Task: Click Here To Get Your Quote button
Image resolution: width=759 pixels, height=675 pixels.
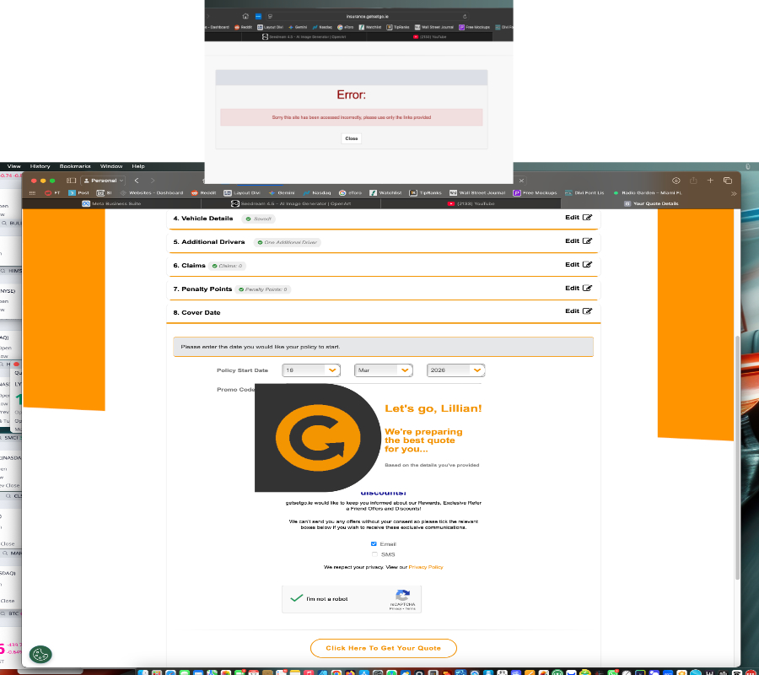Action: click(x=384, y=648)
